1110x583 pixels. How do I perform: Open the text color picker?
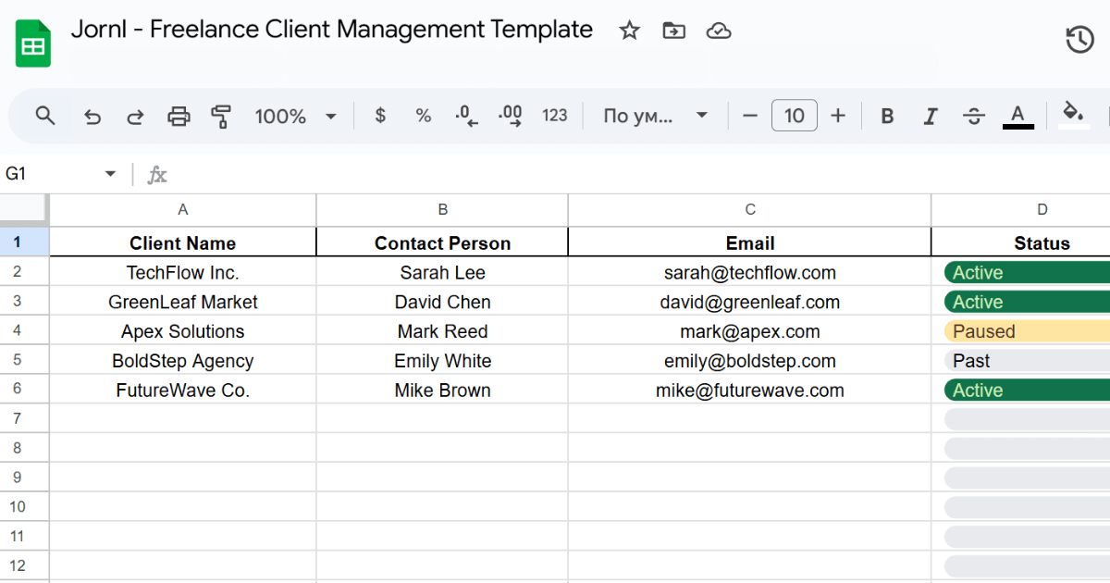pyautogui.click(x=1017, y=116)
